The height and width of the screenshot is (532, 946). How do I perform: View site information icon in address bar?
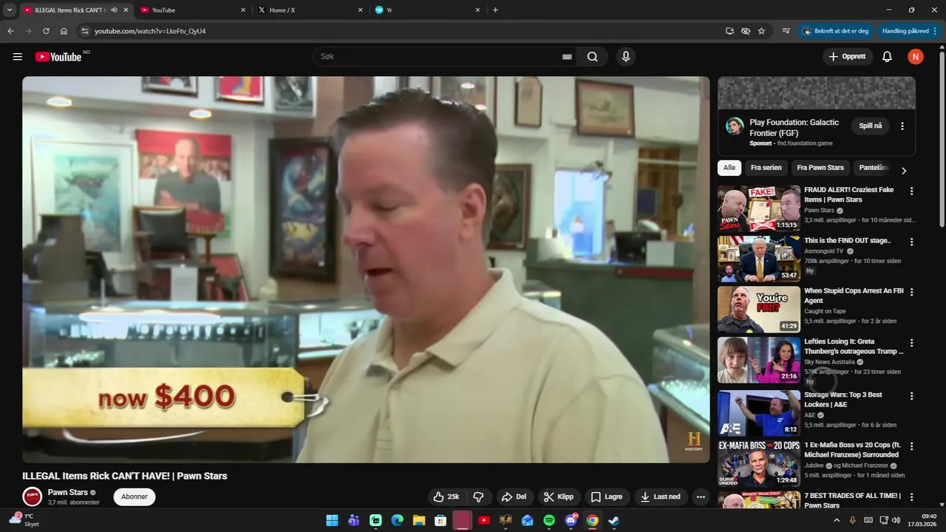point(84,31)
